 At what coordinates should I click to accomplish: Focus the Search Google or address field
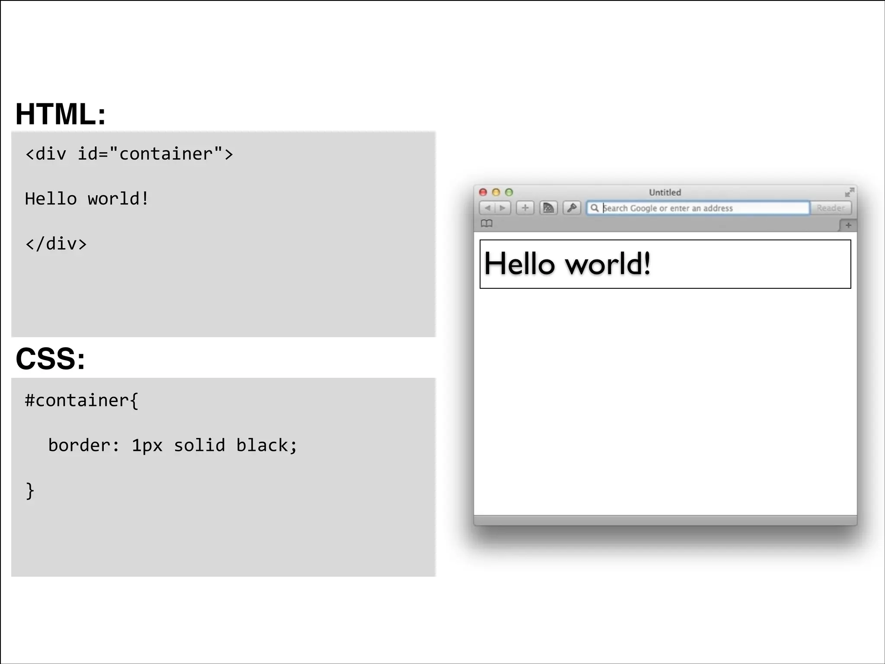(698, 208)
